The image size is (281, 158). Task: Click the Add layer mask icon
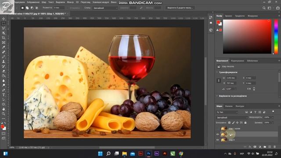[x=255, y=147]
